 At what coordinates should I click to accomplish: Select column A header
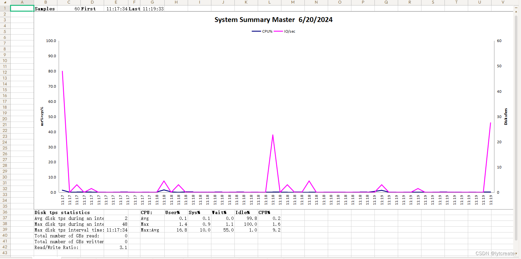(x=22, y=2)
